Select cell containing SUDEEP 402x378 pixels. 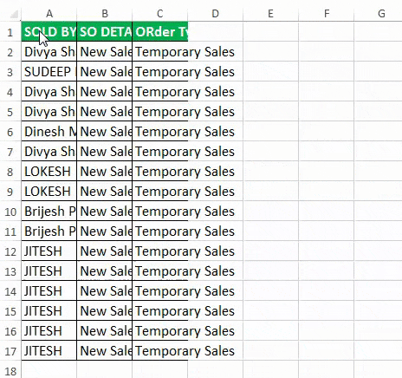(49, 72)
